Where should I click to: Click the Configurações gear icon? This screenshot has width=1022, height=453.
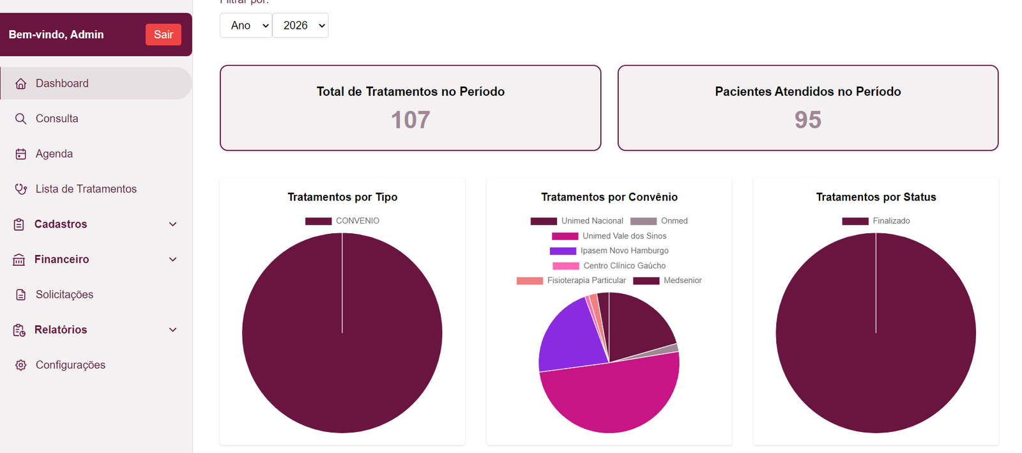click(21, 365)
